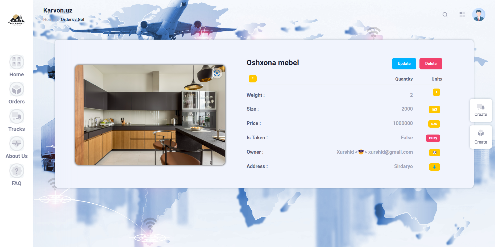Click the image scan icon on the kitchen photo
This screenshot has width=495, height=247.
click(217, 73)
